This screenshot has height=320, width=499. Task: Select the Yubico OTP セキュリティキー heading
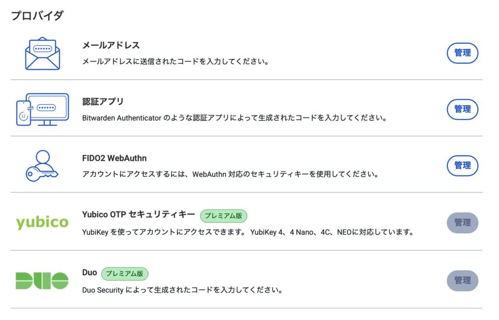(x=138, y=215)
